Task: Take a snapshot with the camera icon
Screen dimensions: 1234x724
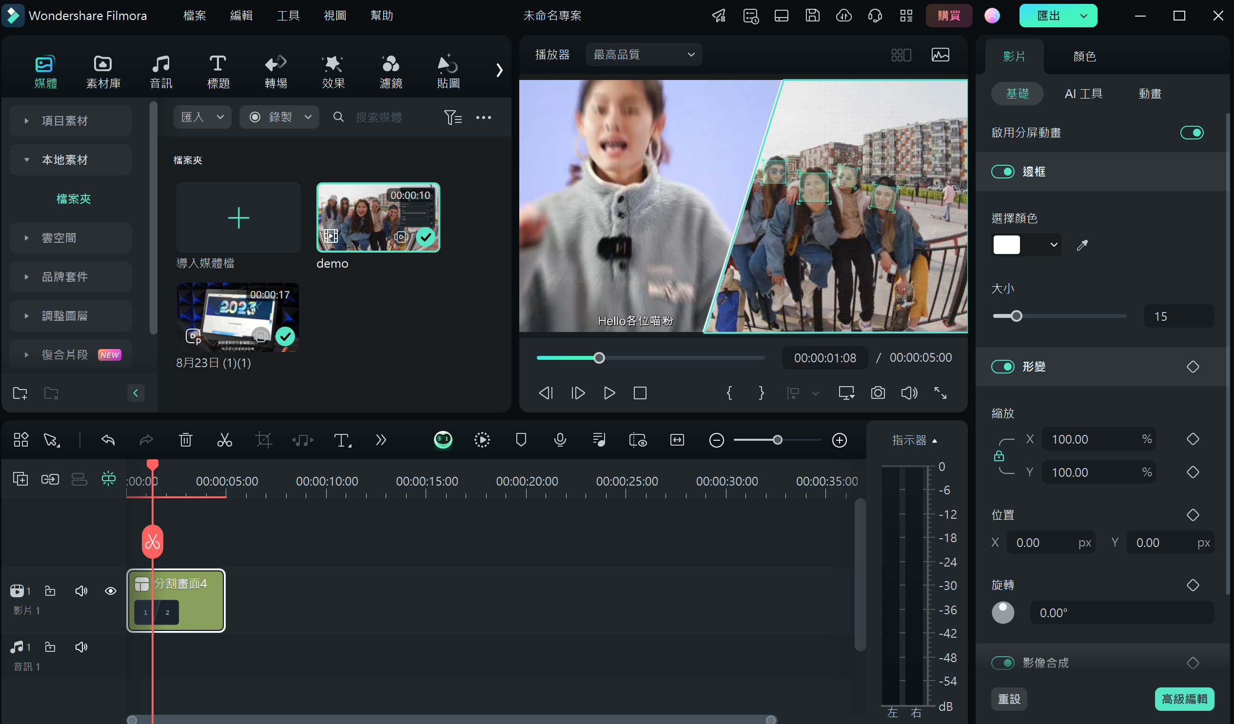Action: (x=878, y=393)
